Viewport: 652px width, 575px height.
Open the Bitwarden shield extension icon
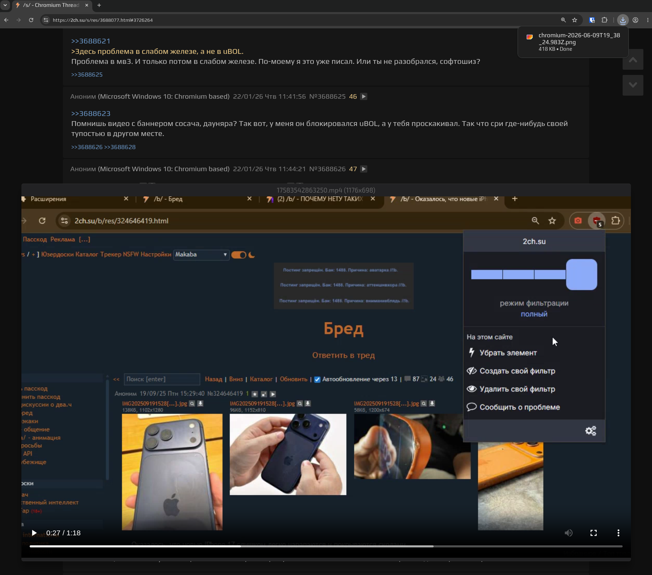click(592, 20)
